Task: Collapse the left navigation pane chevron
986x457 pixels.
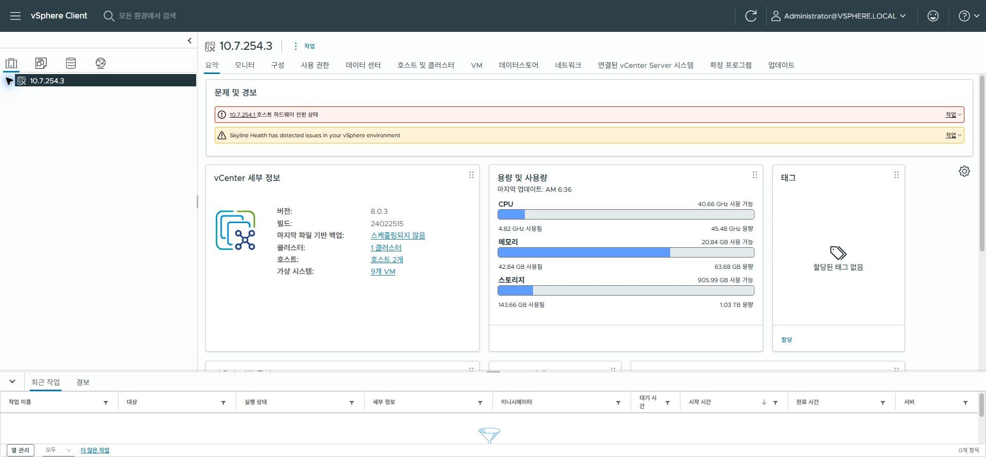Action: [x=189, y=41]
